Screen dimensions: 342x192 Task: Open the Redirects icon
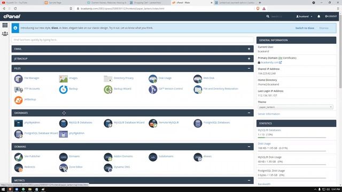pyautogui.click(x=19, y=167)
